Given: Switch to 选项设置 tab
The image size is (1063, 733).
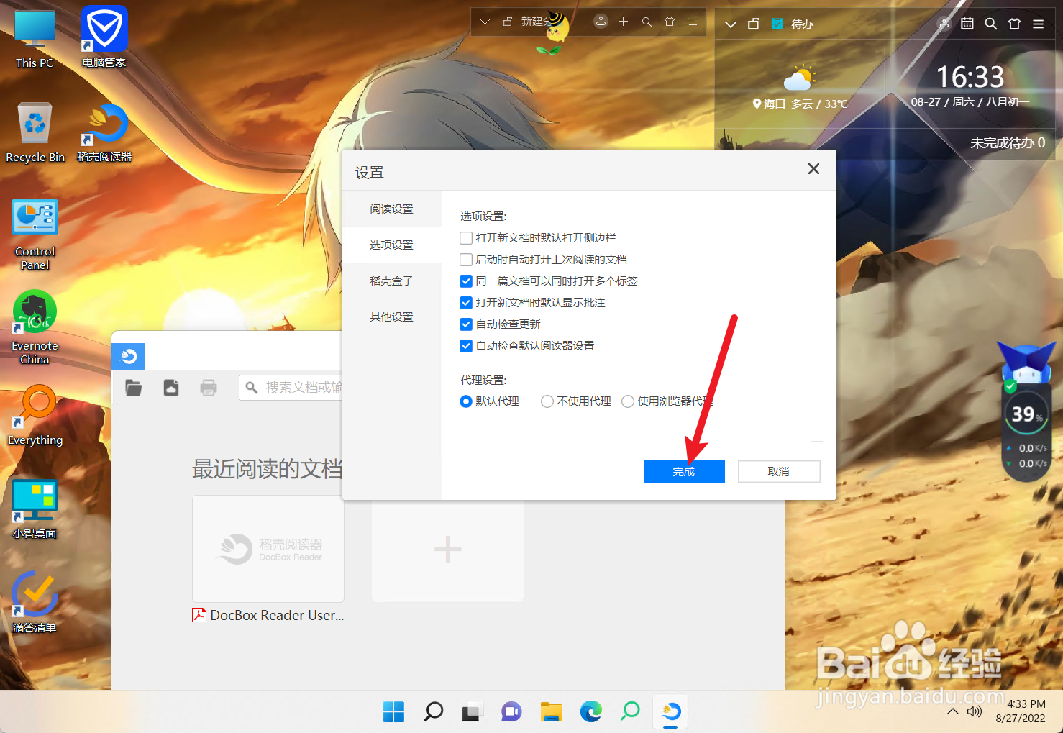Looking at the screenshot, I should (392, 245).
